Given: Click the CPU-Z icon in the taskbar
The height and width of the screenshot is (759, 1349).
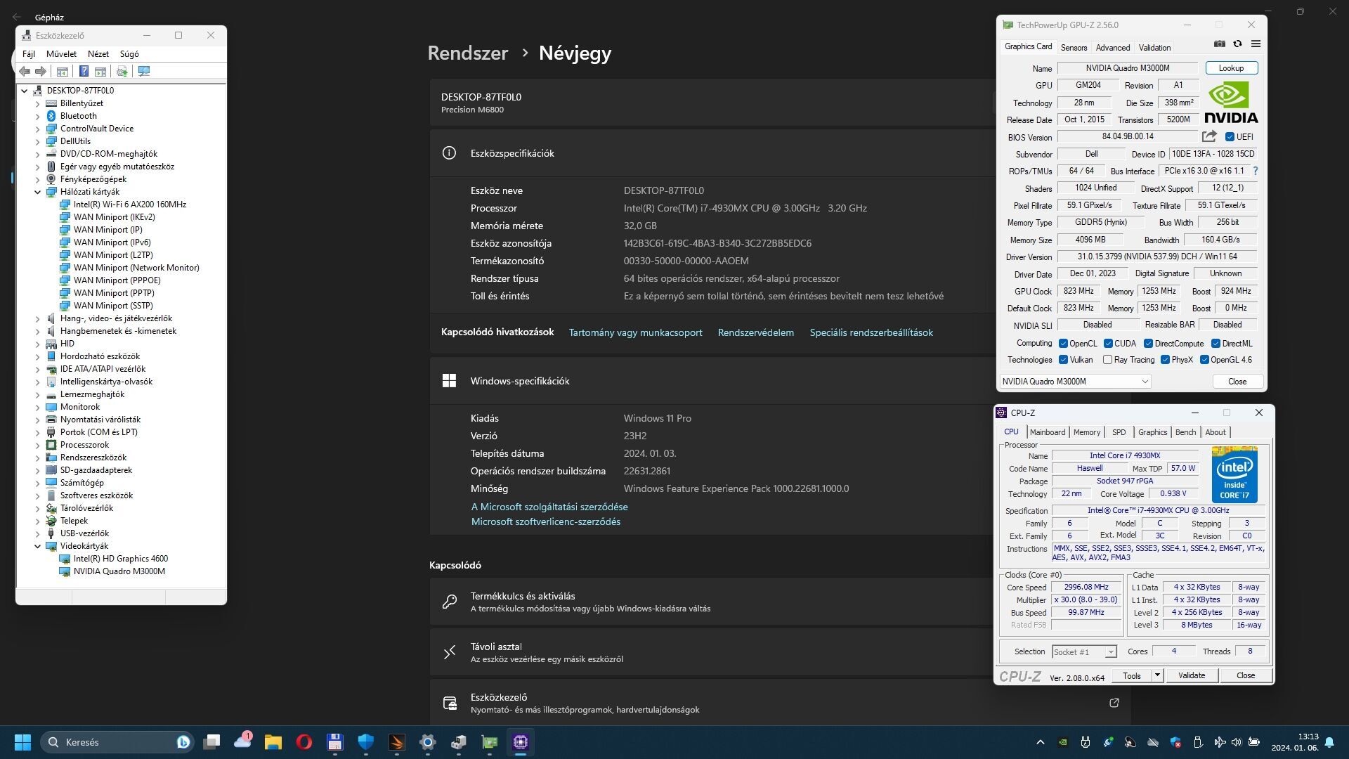Looking at the screenshot, I should 521,742.
